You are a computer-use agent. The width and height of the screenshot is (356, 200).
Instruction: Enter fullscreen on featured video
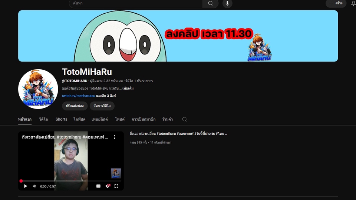click(116, 186)
